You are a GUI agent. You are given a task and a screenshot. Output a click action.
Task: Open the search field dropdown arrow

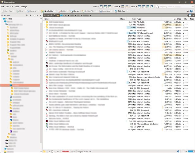point(193,6)
